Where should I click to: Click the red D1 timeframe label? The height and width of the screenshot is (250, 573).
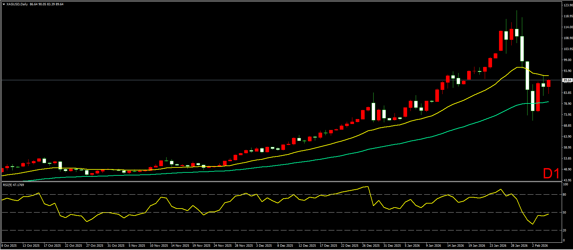coord(551,173)
